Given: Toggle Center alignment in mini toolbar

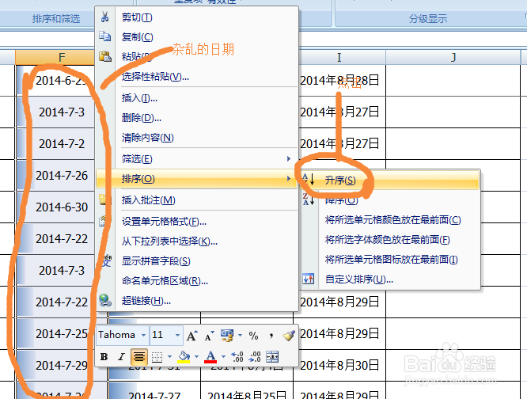Looking at the screenshot, I should tap(138, 357).
